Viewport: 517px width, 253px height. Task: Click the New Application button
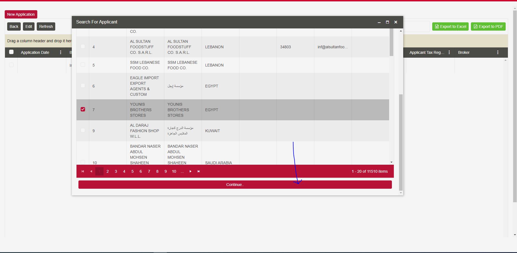[21, 14]
